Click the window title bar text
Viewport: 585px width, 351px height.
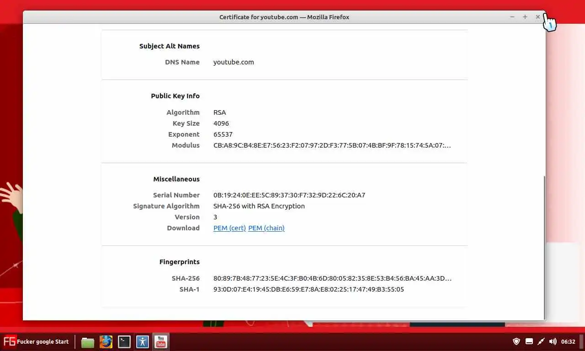[x=284, y=17]
